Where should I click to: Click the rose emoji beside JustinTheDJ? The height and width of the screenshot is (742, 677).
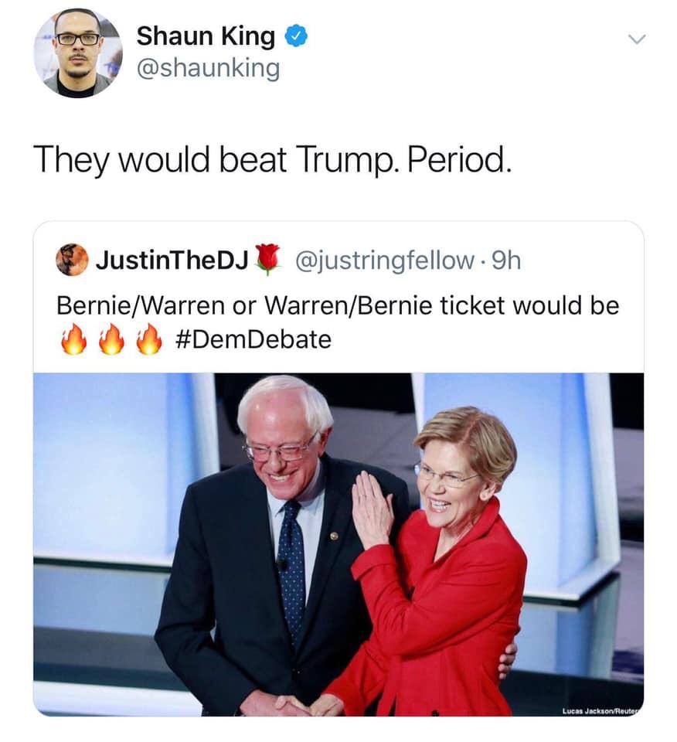[267, 260]
